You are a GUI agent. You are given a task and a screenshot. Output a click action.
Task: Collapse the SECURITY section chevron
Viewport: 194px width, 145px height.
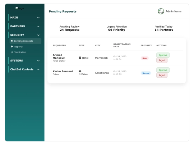[38, 35]
